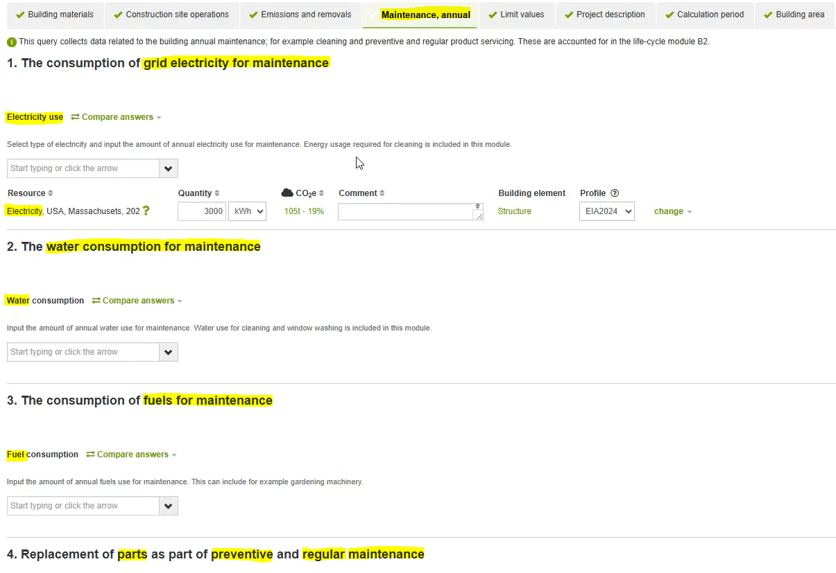The width and height of the screenshot is (836, 573).
Task: Open the electricity type selection dropdown arrow
Action: point(168,168)
